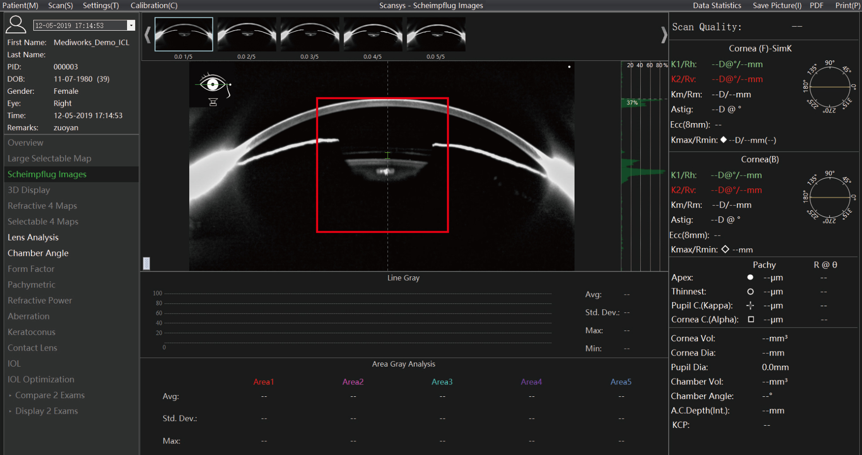862x455 pixels.
Task: Click Save Picture(I)
Action: coord(777,5)
